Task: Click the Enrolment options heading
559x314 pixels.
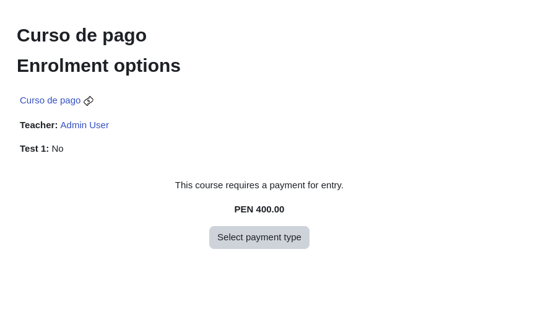Action: (x=98, y=66)
